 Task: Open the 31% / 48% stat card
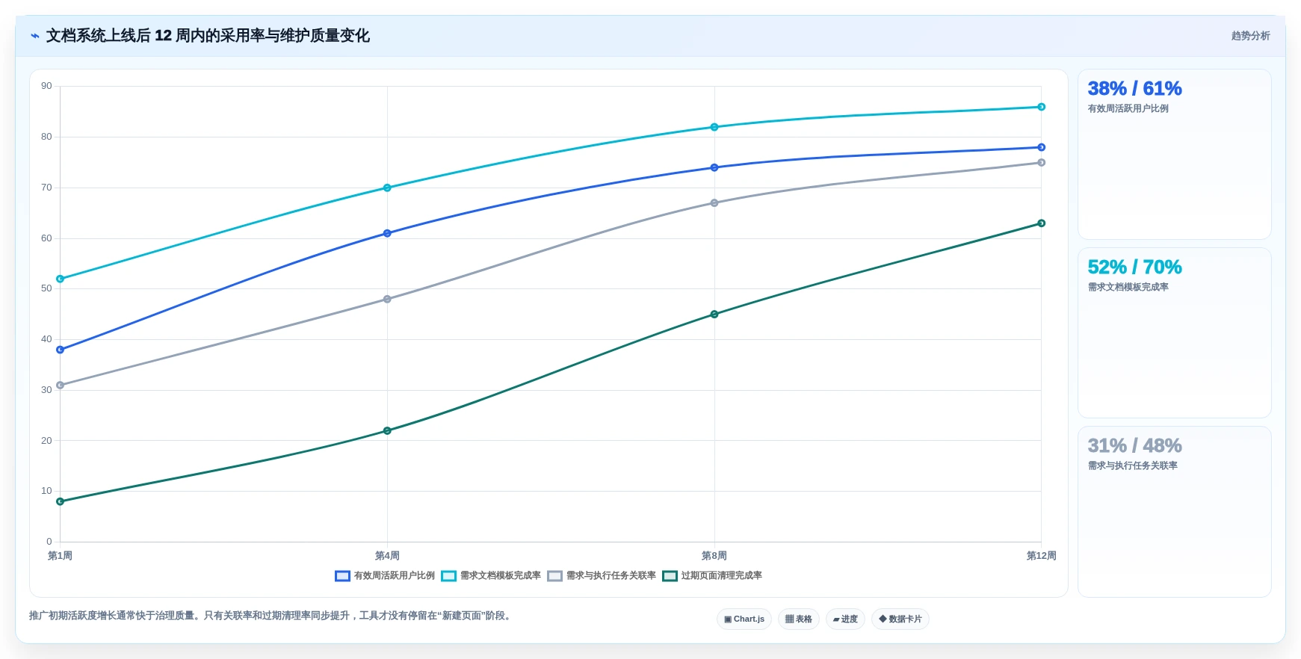coord(1174,511)
